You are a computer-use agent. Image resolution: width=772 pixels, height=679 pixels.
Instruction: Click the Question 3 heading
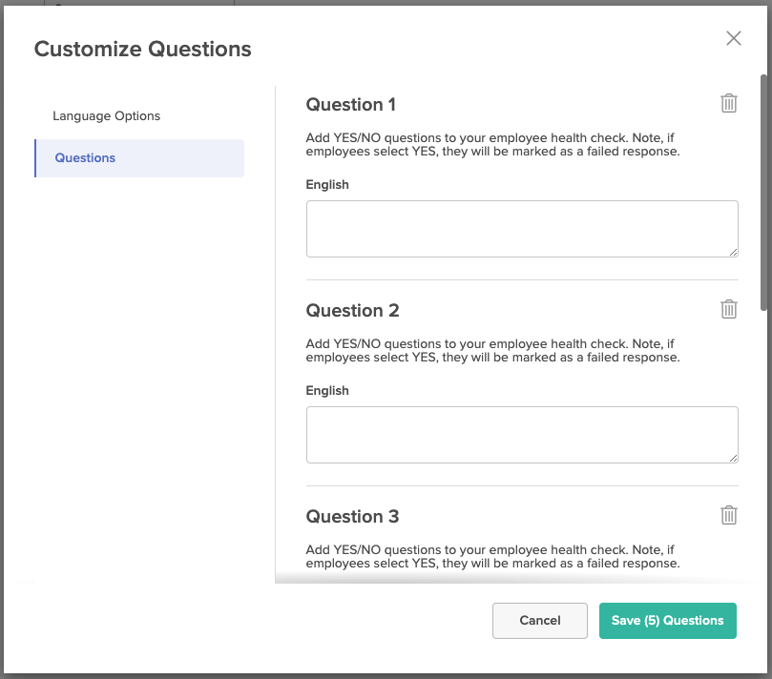click(352, 517)
